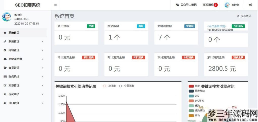
Task: Toggle the 搜狗 legend entry
Action: 194,106
